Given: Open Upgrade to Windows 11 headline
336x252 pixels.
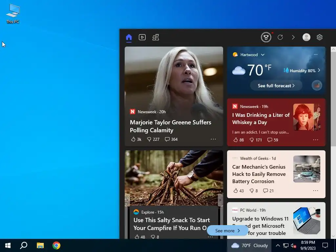Looking at the screenshot, I should [x=260, y=226].
